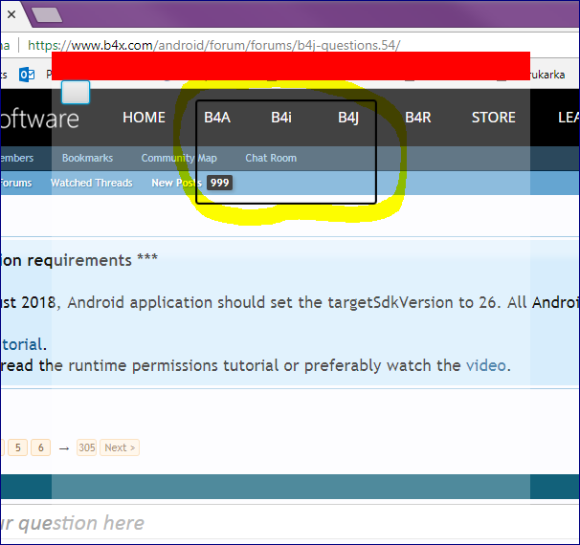Go to page 5

18,447
